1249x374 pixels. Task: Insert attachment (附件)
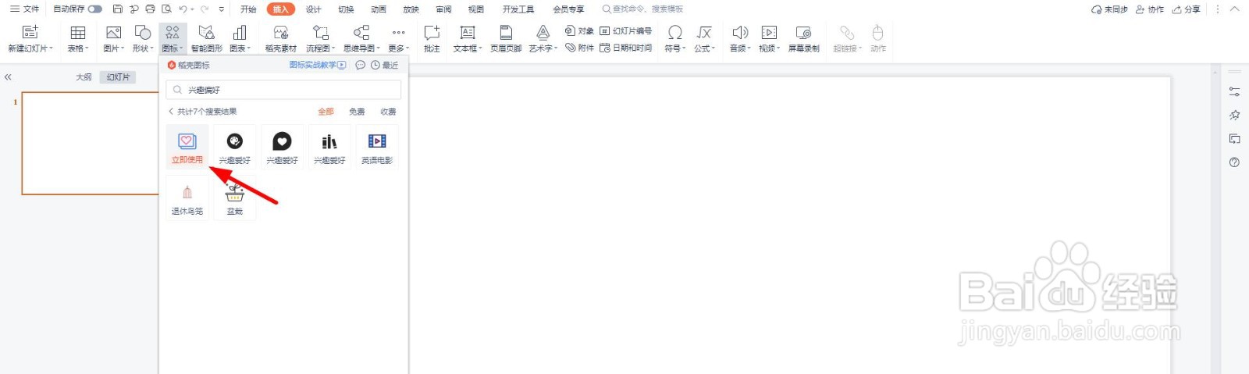579,48
